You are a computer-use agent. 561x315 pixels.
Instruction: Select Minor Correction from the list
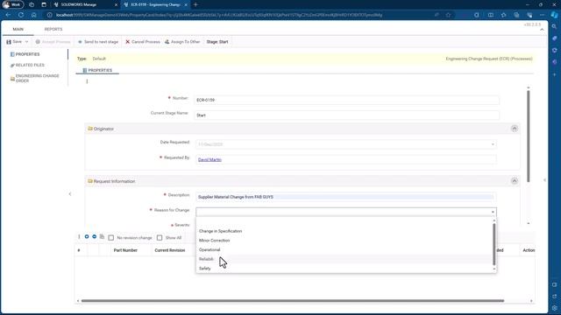pyautogui.click(x=214, y=241)
